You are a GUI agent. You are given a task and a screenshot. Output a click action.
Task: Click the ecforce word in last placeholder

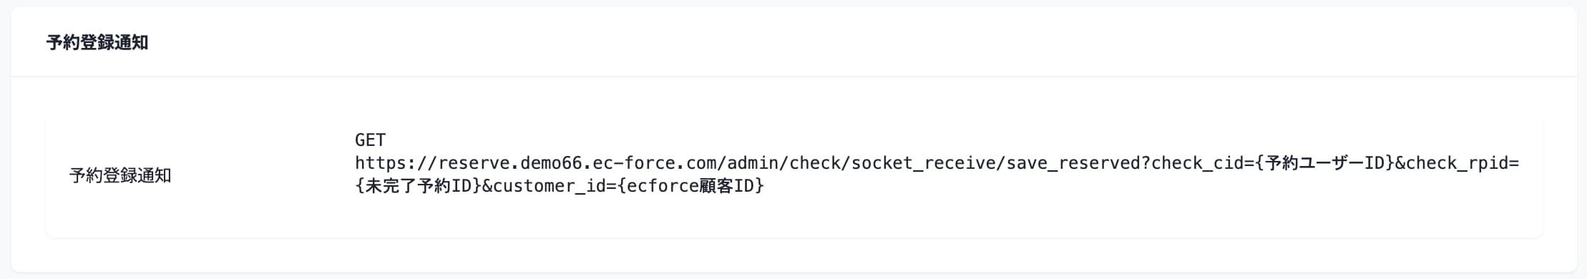coord(661,186)
